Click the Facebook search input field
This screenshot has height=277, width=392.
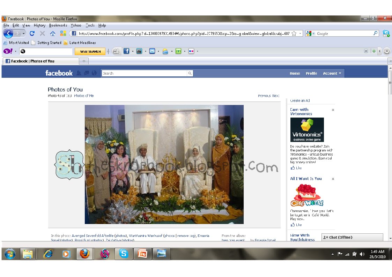click(144, 73)
